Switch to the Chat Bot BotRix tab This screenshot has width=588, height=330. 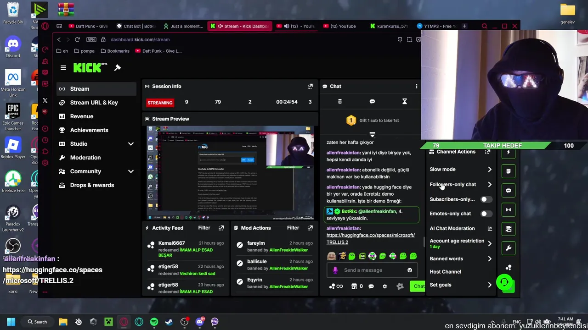pos(136,26)
